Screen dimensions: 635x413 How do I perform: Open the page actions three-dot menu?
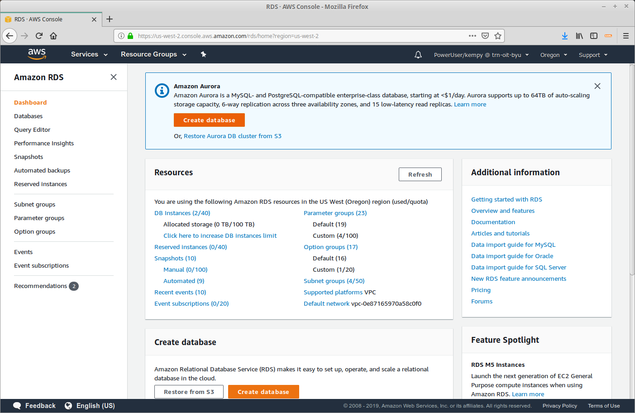click(x=473, y=36)
